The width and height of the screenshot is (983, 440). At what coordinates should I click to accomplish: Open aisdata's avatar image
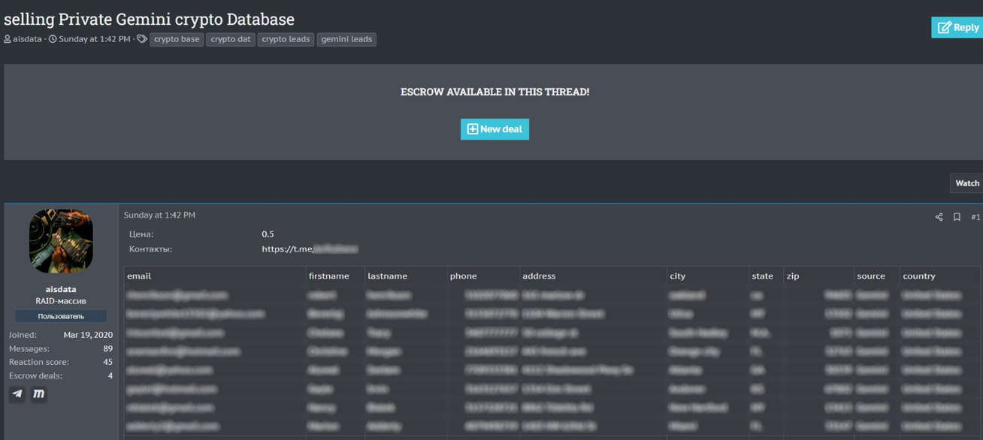61,241
